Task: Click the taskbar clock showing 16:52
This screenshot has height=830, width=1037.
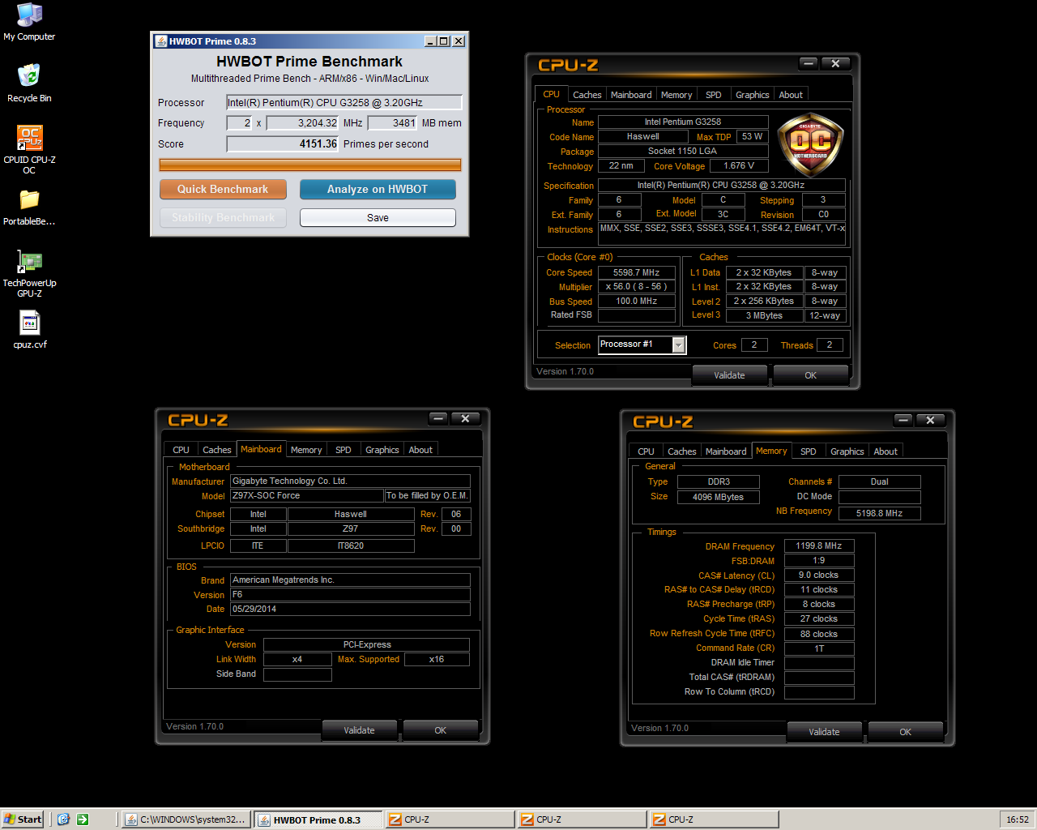Action: (1018, 819)
